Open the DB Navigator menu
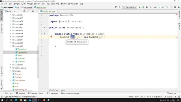 tap(73, 4)
